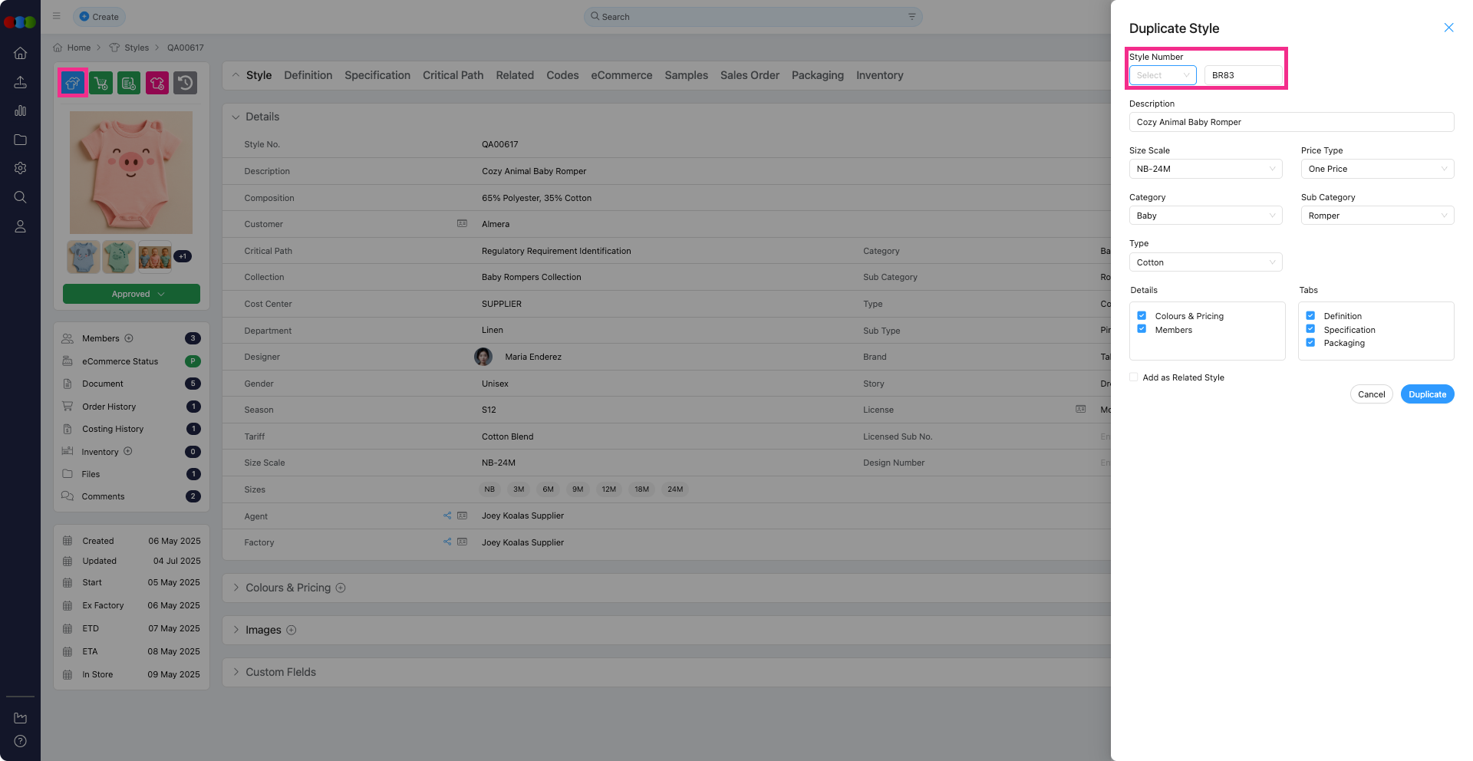1473x761 pixels.
Task: Switch to the Critical Path tab
Action: pyautogui.click(x=453, y=75)
